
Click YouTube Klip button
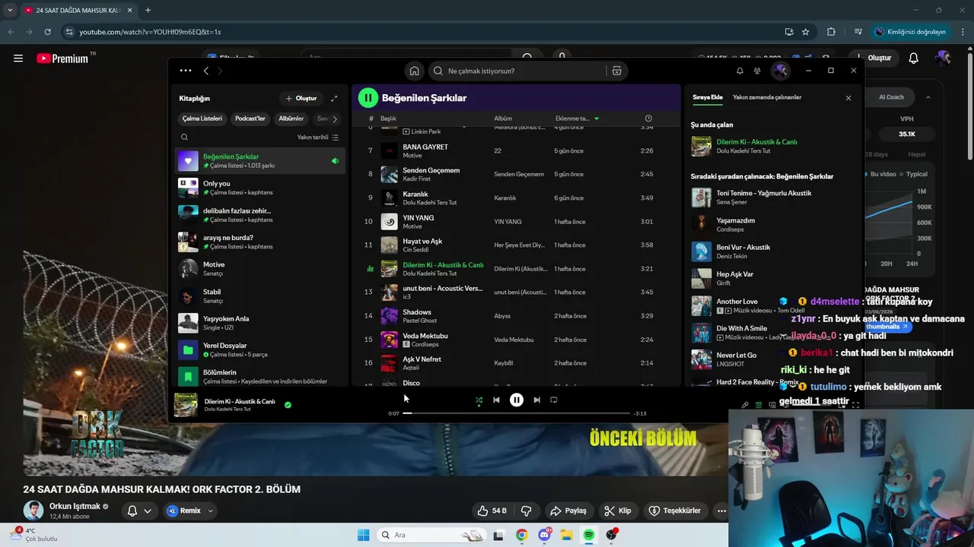(x=618, y=511)
